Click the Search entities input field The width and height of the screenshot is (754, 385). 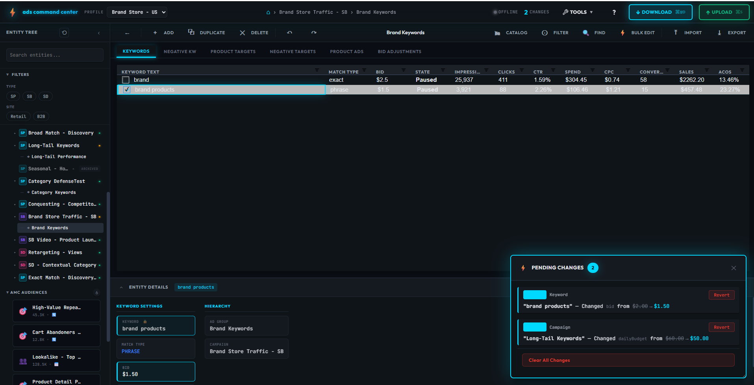tap(54, 55)
